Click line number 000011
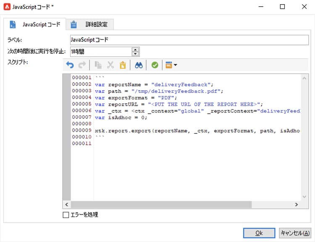Image resolution: width=315 pixels, height=242 pixels. (x=82, y=143)
